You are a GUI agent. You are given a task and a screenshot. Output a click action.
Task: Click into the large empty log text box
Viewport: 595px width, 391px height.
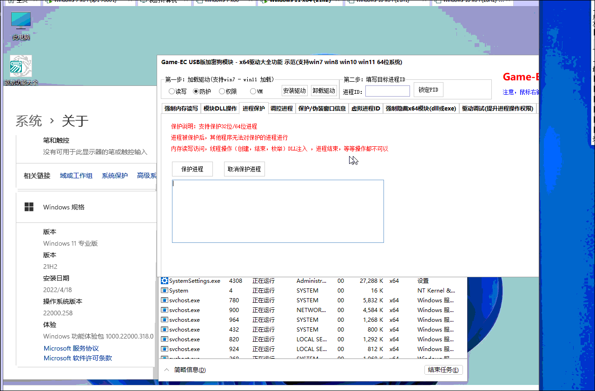click(x=278, y=211)
